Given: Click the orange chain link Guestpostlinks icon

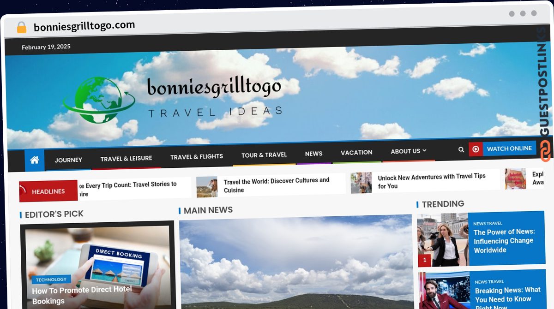Looking at the screenshot, I should tap(546, 151).
